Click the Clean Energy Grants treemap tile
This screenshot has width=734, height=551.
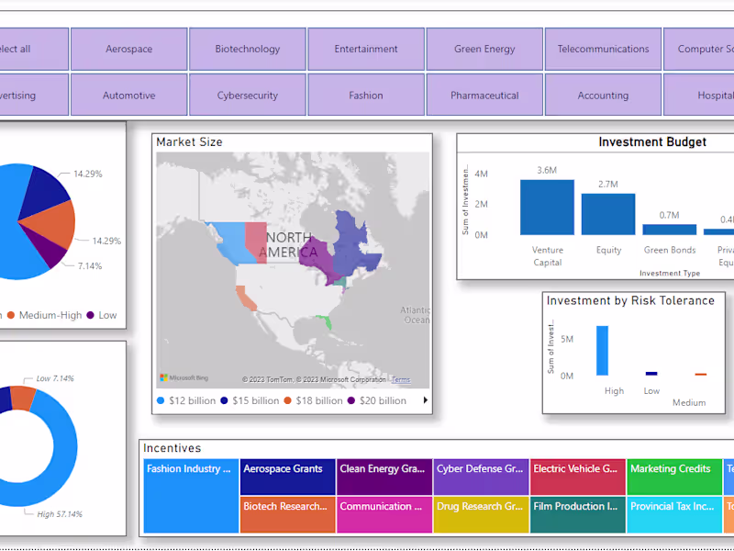pos(384,477)
